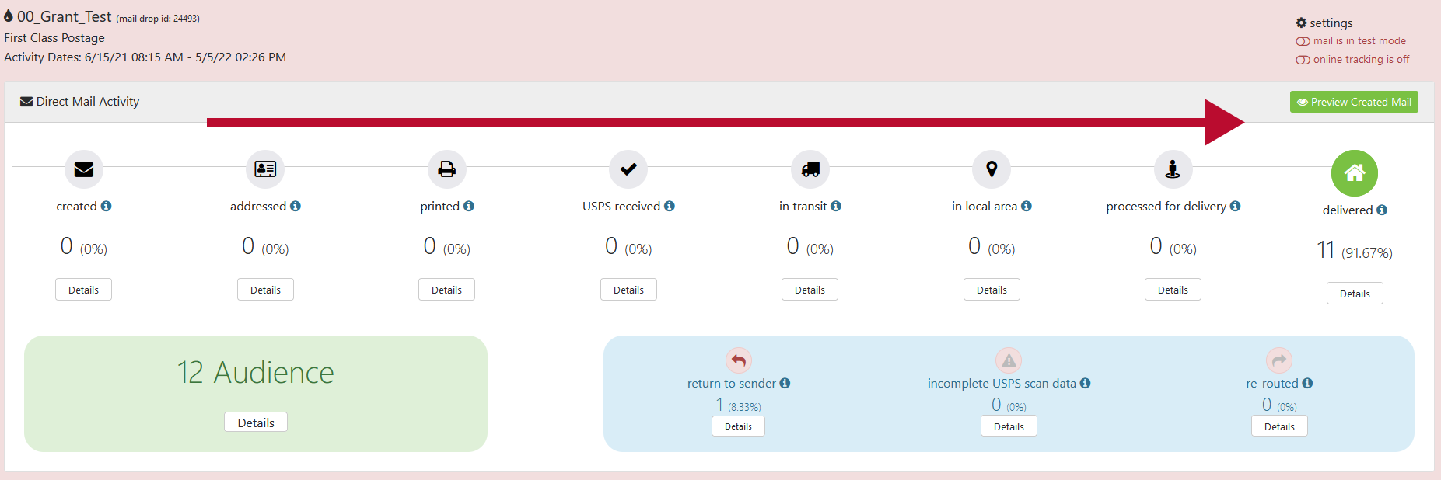The height and width of the screenshot is (480, 1441).
Task: Open Details under return to sender
Action: pos(738,426)
